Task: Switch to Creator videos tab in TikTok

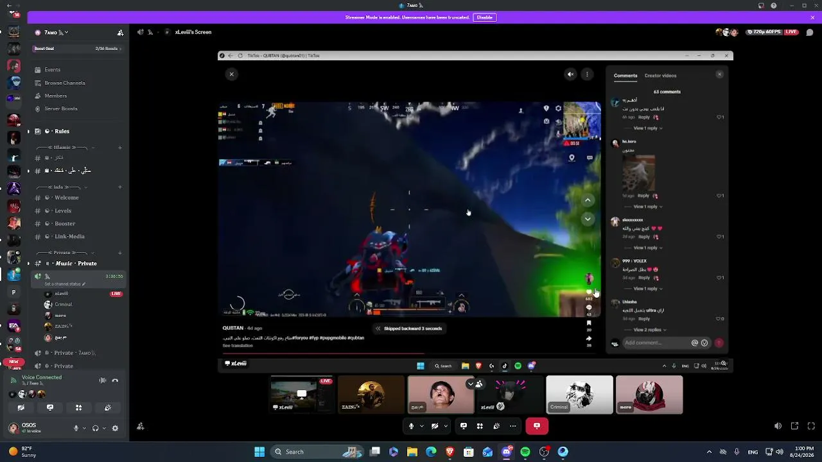Action: tap(660, 76)
